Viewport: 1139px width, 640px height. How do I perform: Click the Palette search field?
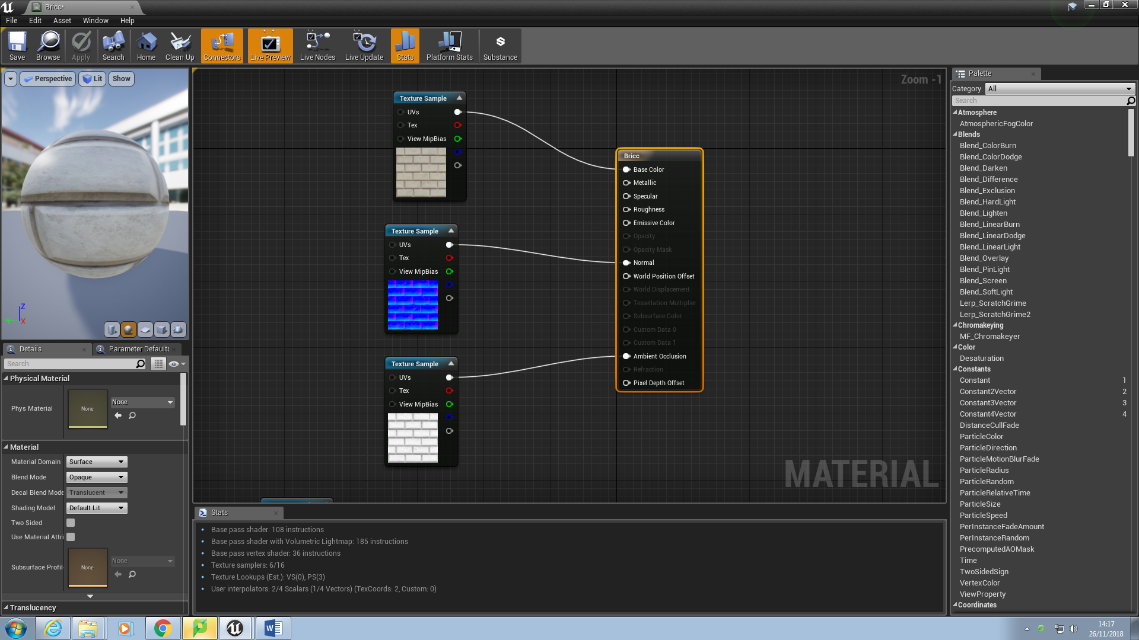point(1038,101)
